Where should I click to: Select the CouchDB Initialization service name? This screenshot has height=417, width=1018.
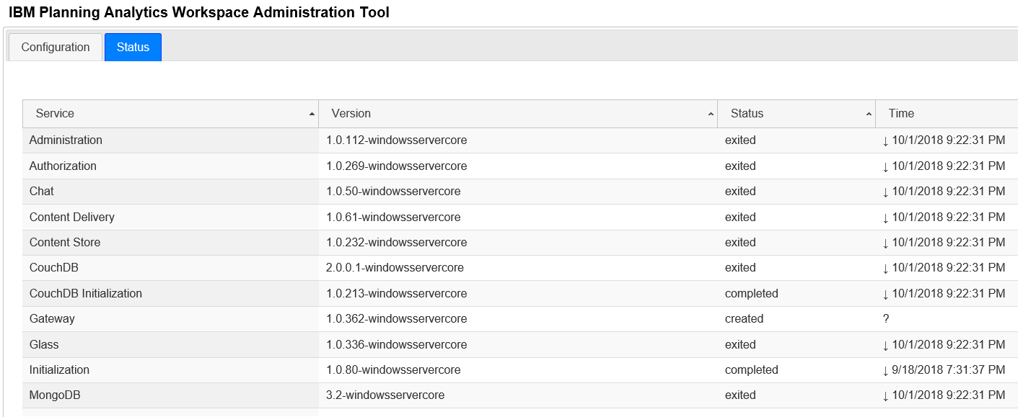click(86, 294)
